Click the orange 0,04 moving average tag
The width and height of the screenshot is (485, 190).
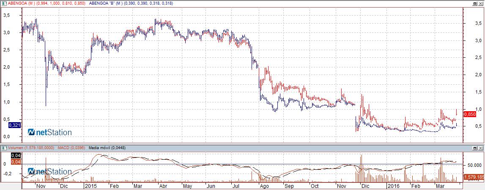[x=16, y=162]
